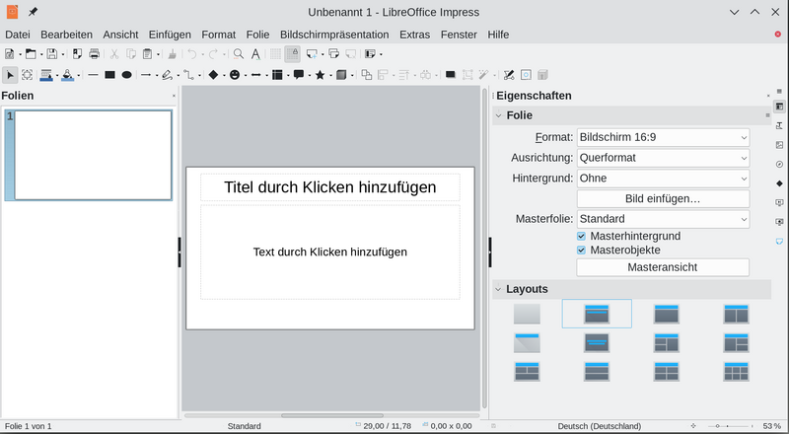Choose the smiley Symbol Shapes tool
The width and height of the screenshot is (789, 434).
point(235,75)
